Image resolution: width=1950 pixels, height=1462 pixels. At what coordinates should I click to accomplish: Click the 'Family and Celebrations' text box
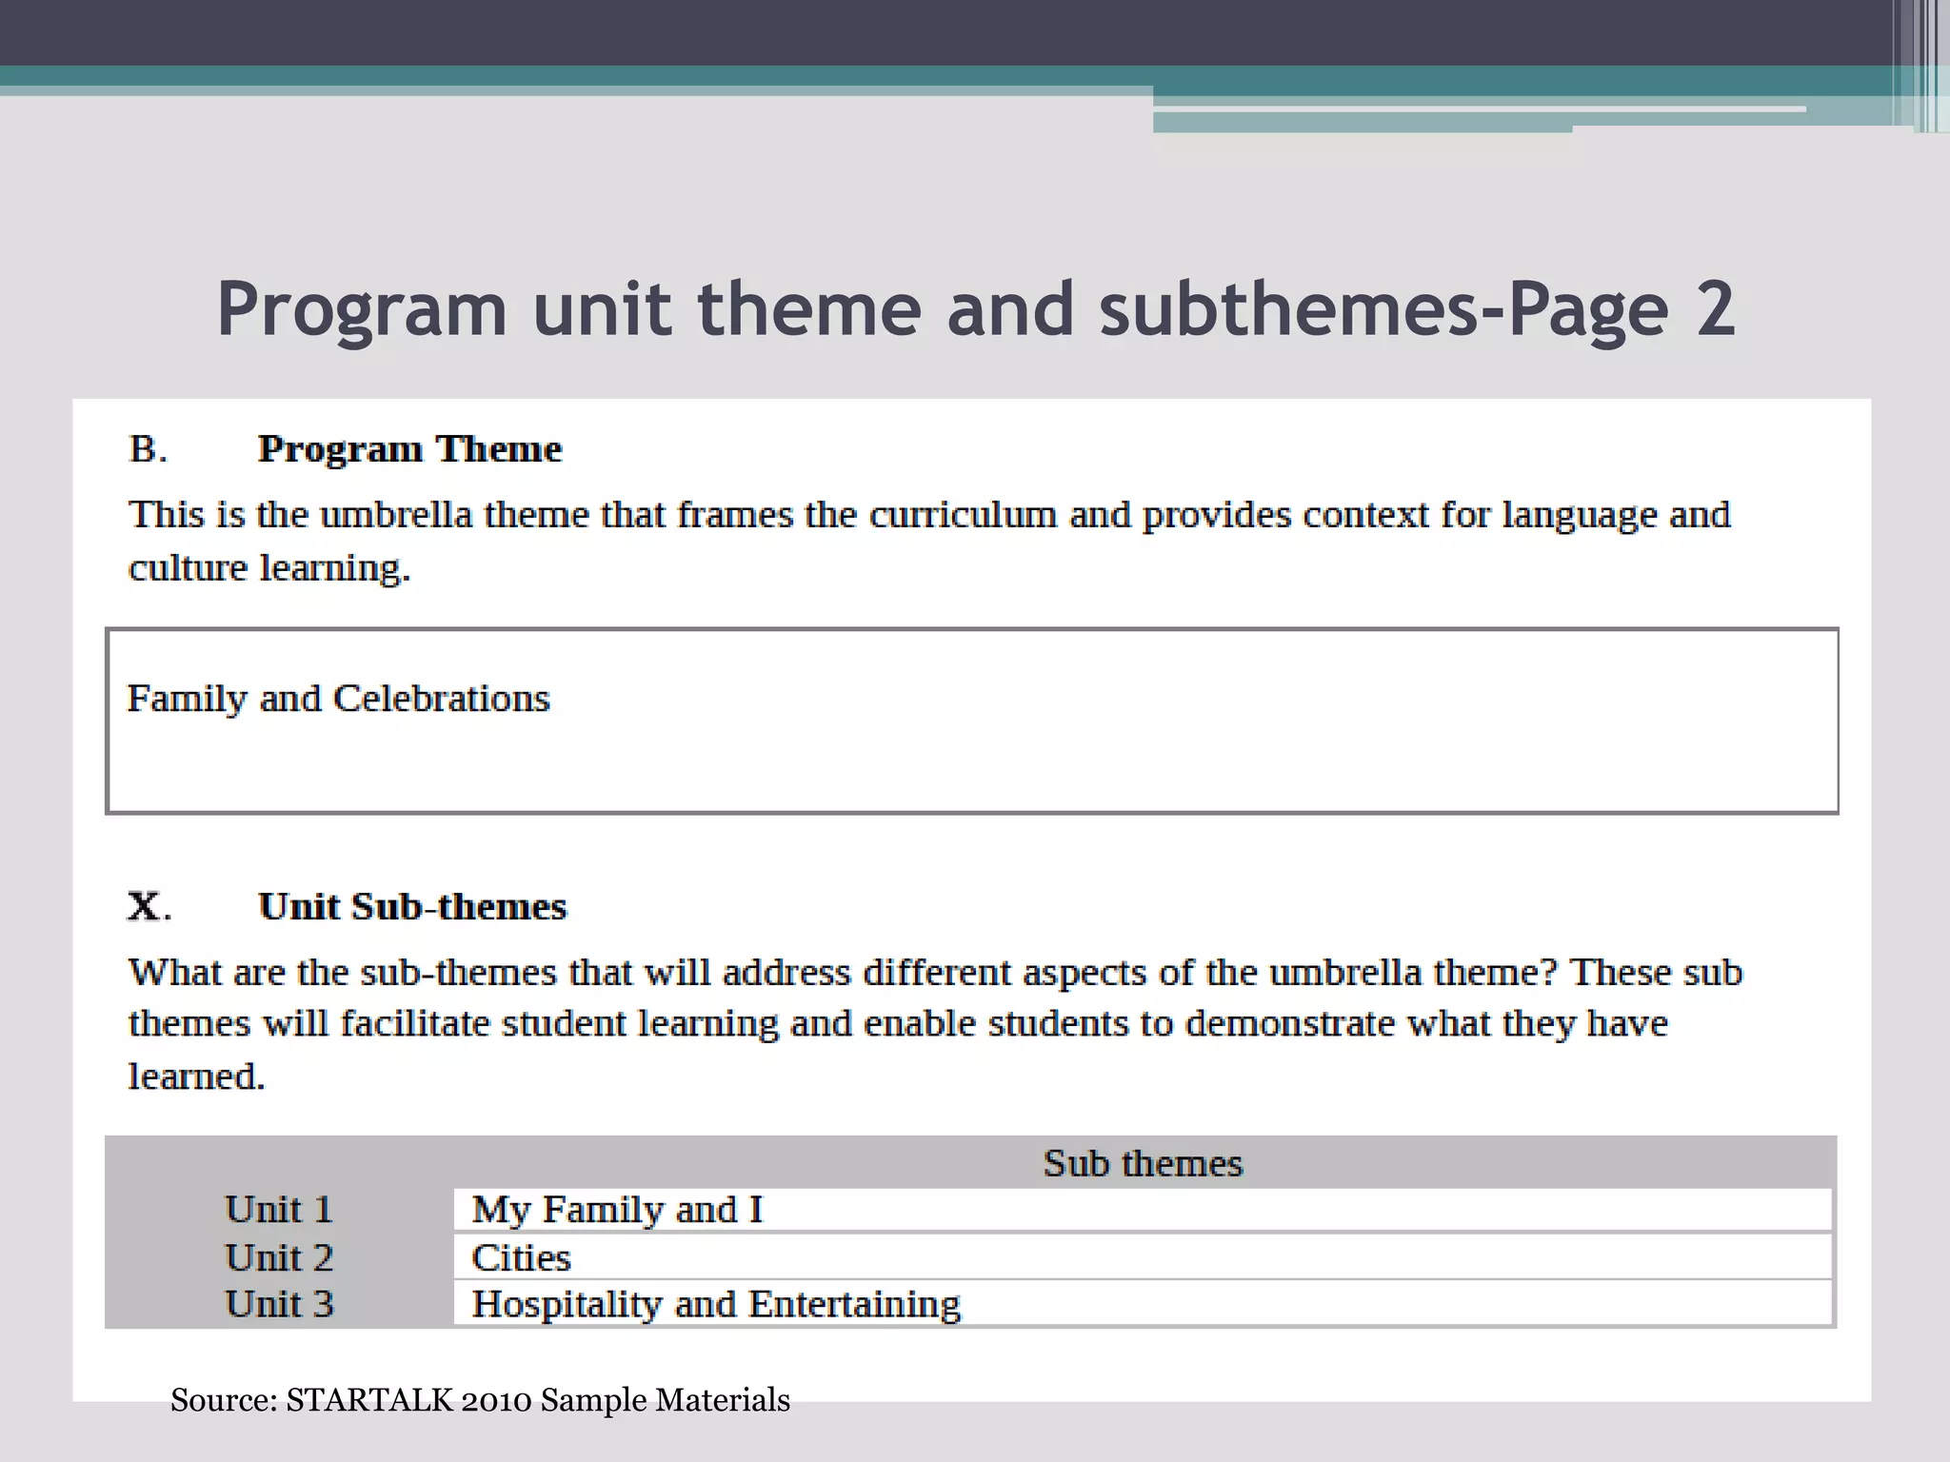972,721
